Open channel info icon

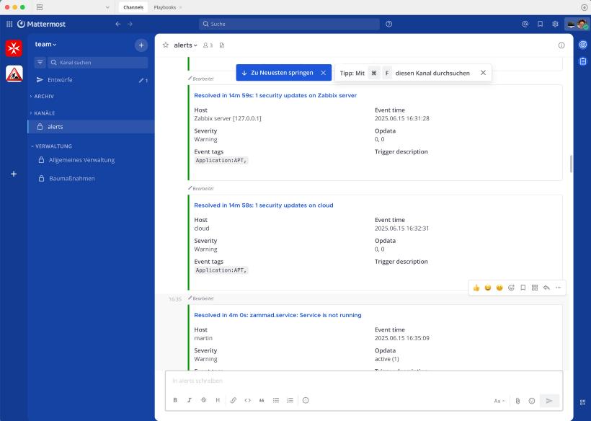coord(561,45)
